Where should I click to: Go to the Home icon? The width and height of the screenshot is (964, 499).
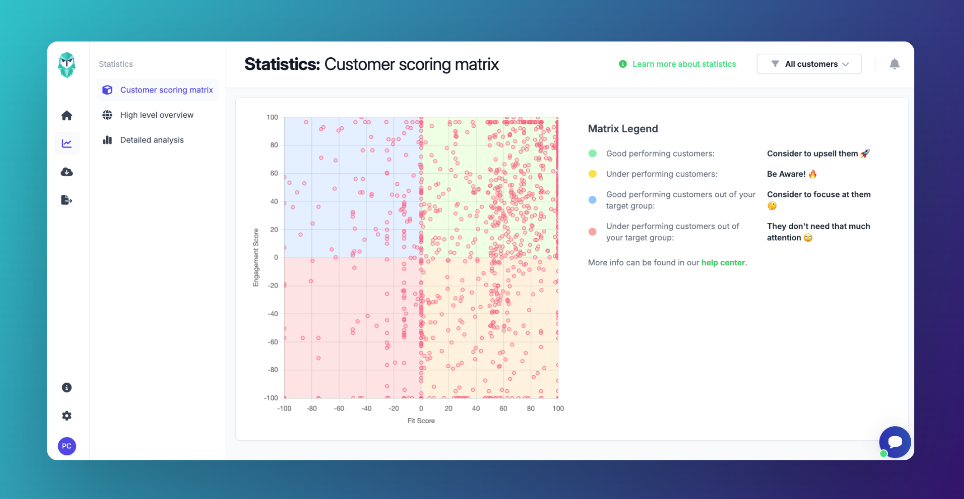click(67, 116)
